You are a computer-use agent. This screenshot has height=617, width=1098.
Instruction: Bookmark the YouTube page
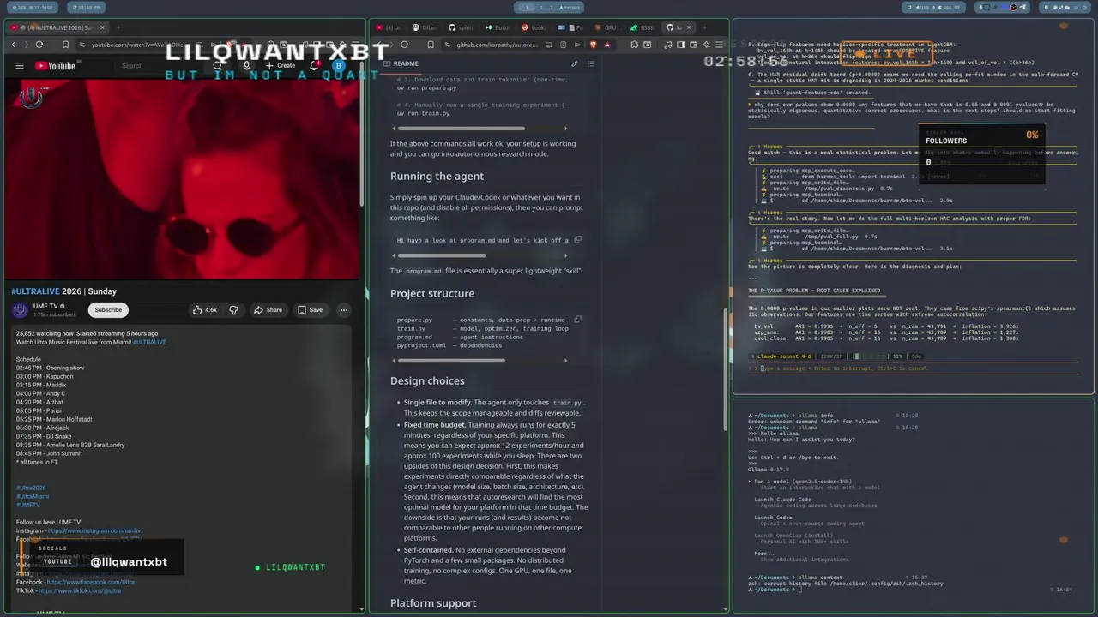[65, 45]
